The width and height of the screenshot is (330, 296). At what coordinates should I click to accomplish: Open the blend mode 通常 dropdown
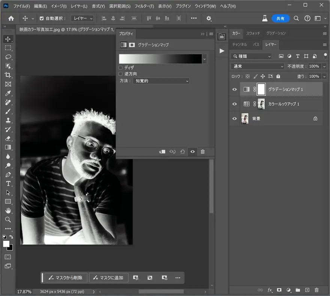[258, 66]
